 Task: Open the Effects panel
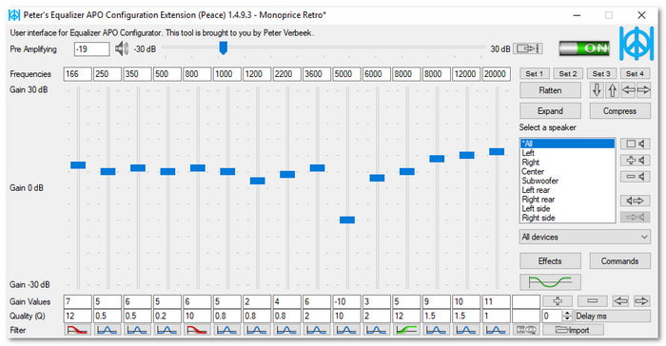coord(550,260)
